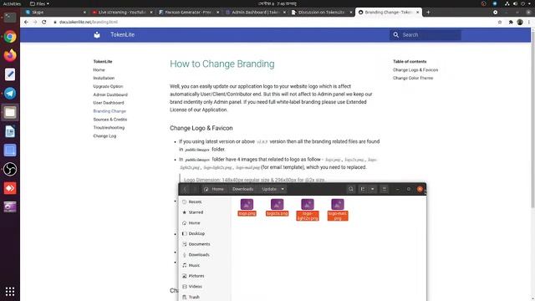This screenshot has width=535, height=301.
Task: Click the Chrome address bar URL
Action: tap(89, 22)
